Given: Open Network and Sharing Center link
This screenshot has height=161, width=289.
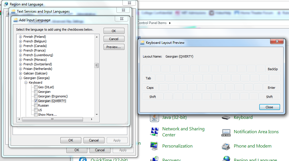Looking at the screenshot, I should point(183,132).
